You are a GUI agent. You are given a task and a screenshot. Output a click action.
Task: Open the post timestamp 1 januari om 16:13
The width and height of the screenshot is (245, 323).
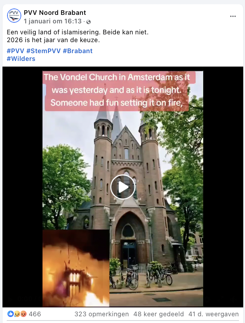coord(53,21)
